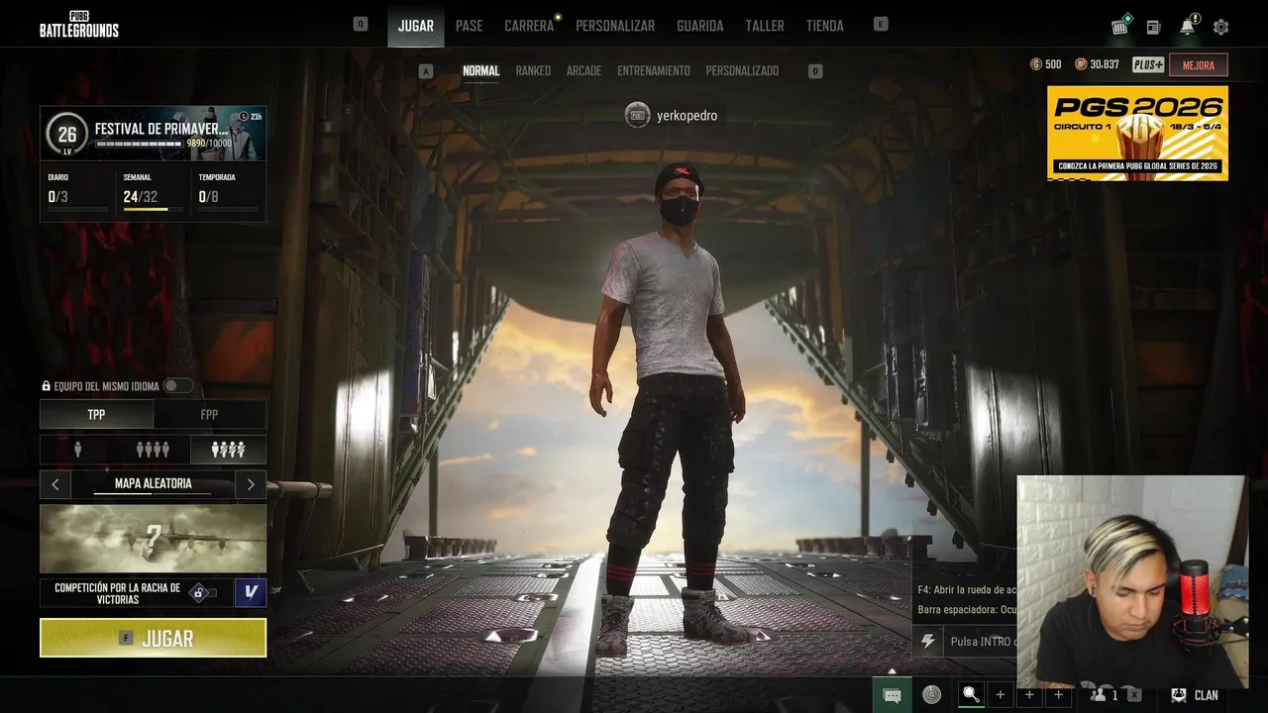The width and height of the screenshot is (1268, 713).
Task: Open SEMANAL missions 24/32
Action: click(x=153, y=192)
